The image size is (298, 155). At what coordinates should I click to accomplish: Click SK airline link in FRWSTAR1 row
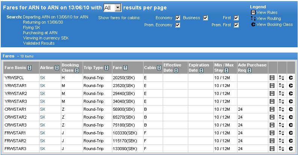tap(42, 133)
